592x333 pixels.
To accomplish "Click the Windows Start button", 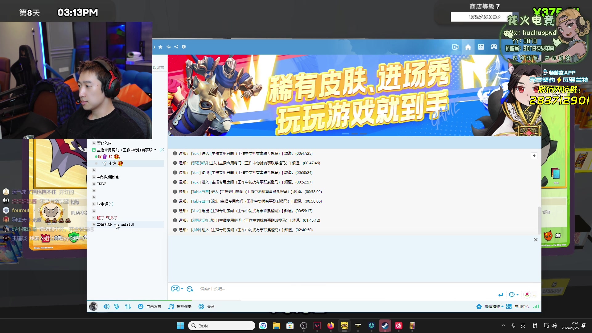I will (180, 326).
